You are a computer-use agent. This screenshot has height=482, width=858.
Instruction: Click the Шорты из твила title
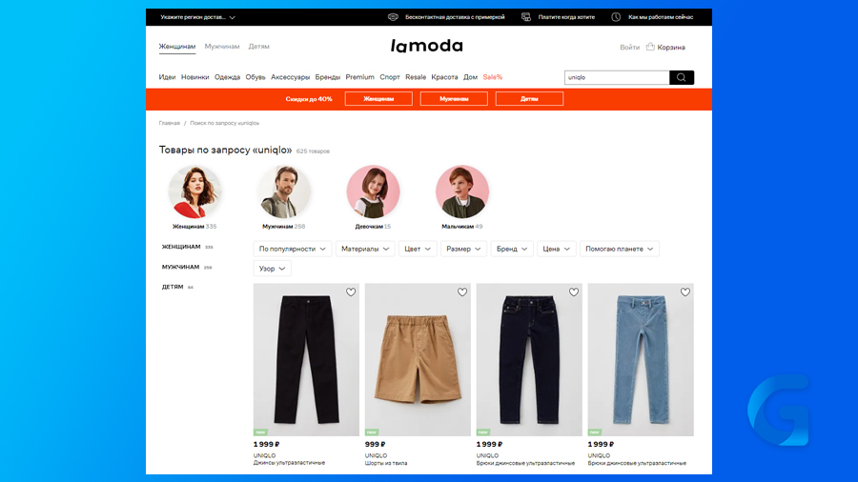(386, 463)
